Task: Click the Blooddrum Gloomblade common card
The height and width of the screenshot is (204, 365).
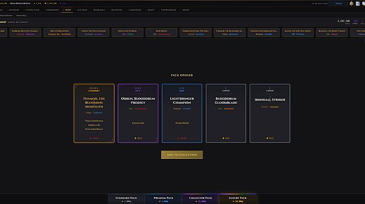Action: click(x=226, y=113)
